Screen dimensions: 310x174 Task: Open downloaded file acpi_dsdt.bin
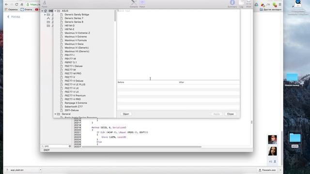pos(17,170)
